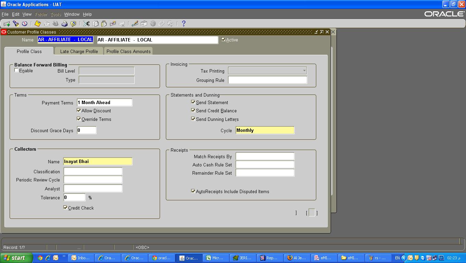Uncheck the Credit Check box
Viewport: 466px width, 263px height.
tap(65, 208)
